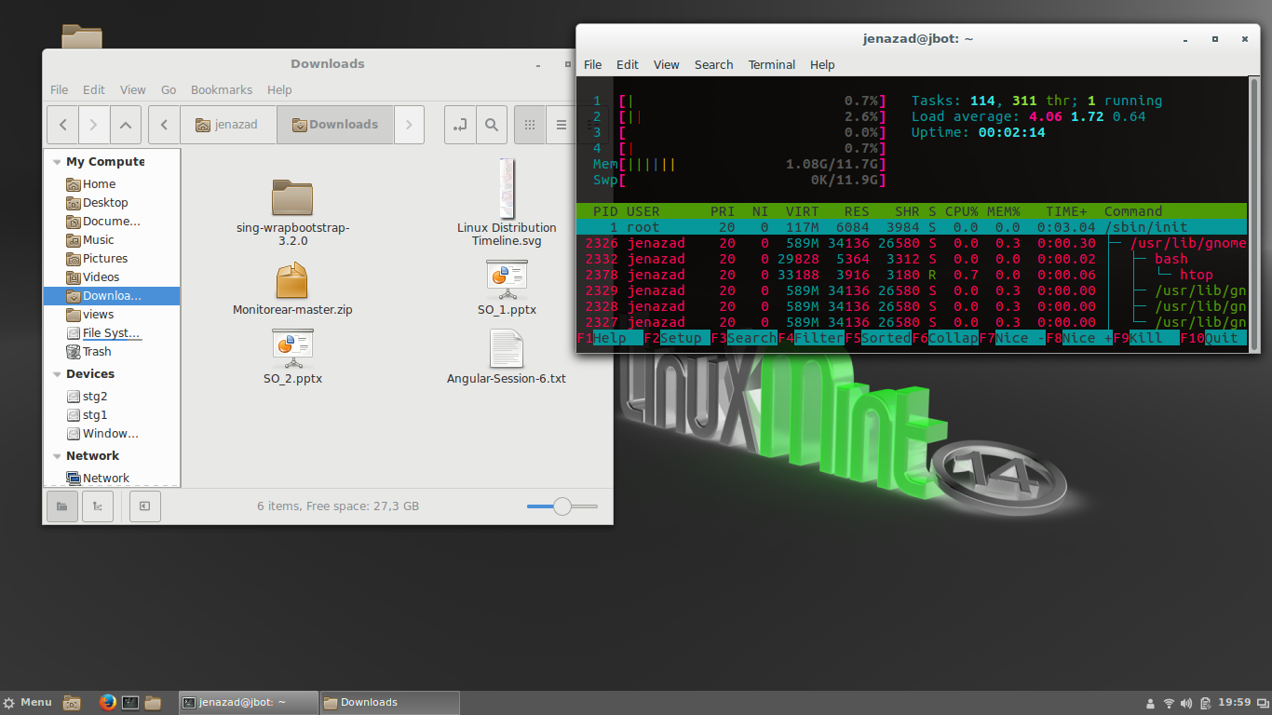
Task: Click F2 Setup in htop
Action: coord(677,338)
